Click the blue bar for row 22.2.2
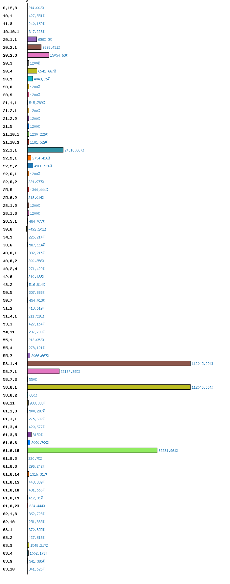Viewport: 230px width, 584px height. pyautogui.click(x=30, y=166)
